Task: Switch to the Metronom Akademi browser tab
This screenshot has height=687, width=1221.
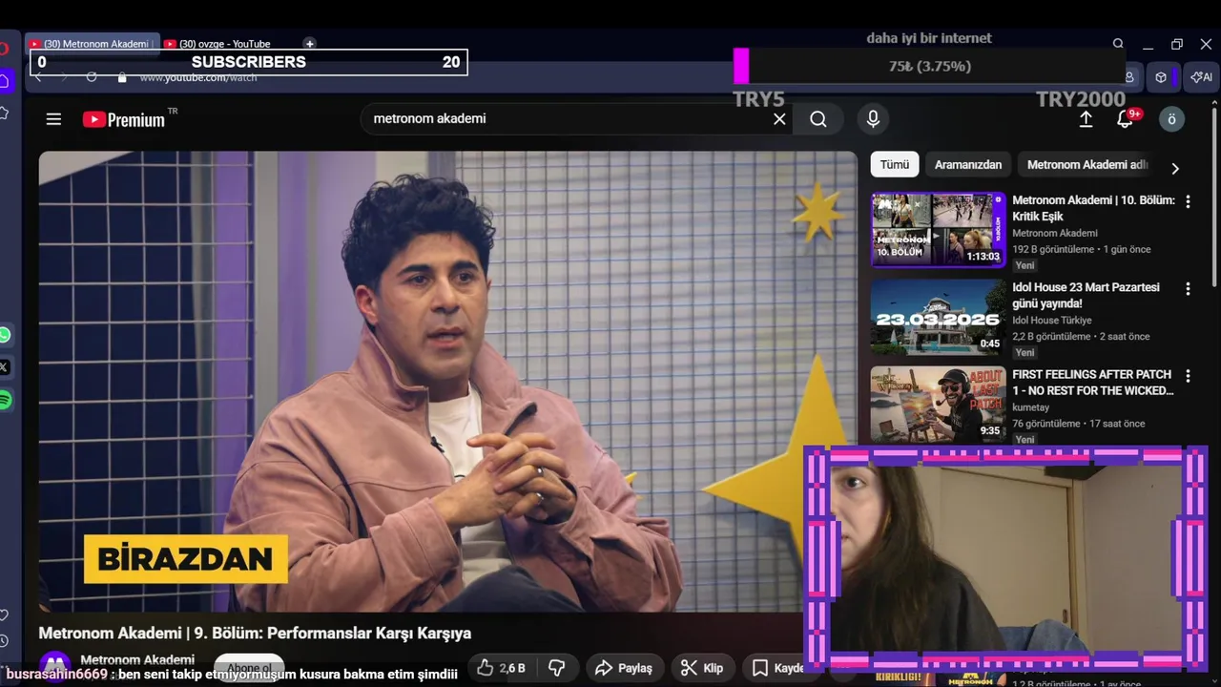Action: pyautogui.click(x=91, y=44)
